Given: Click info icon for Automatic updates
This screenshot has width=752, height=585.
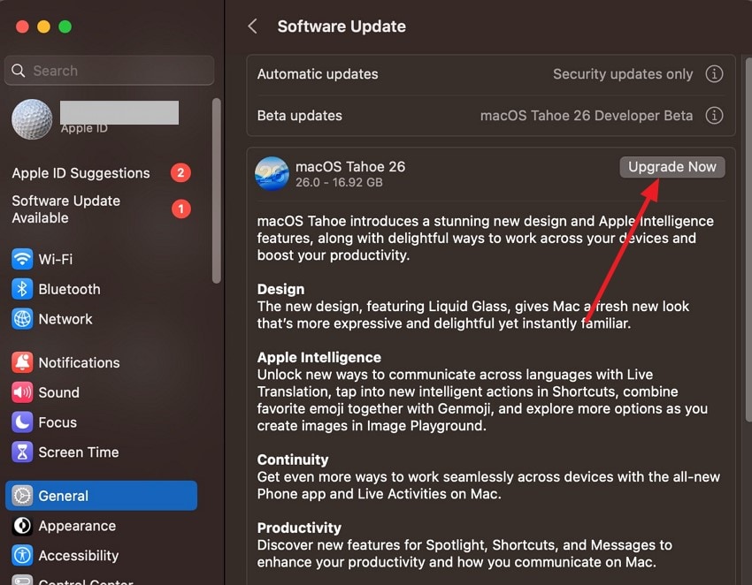Looking at the screenshot, I should (714, 74).
